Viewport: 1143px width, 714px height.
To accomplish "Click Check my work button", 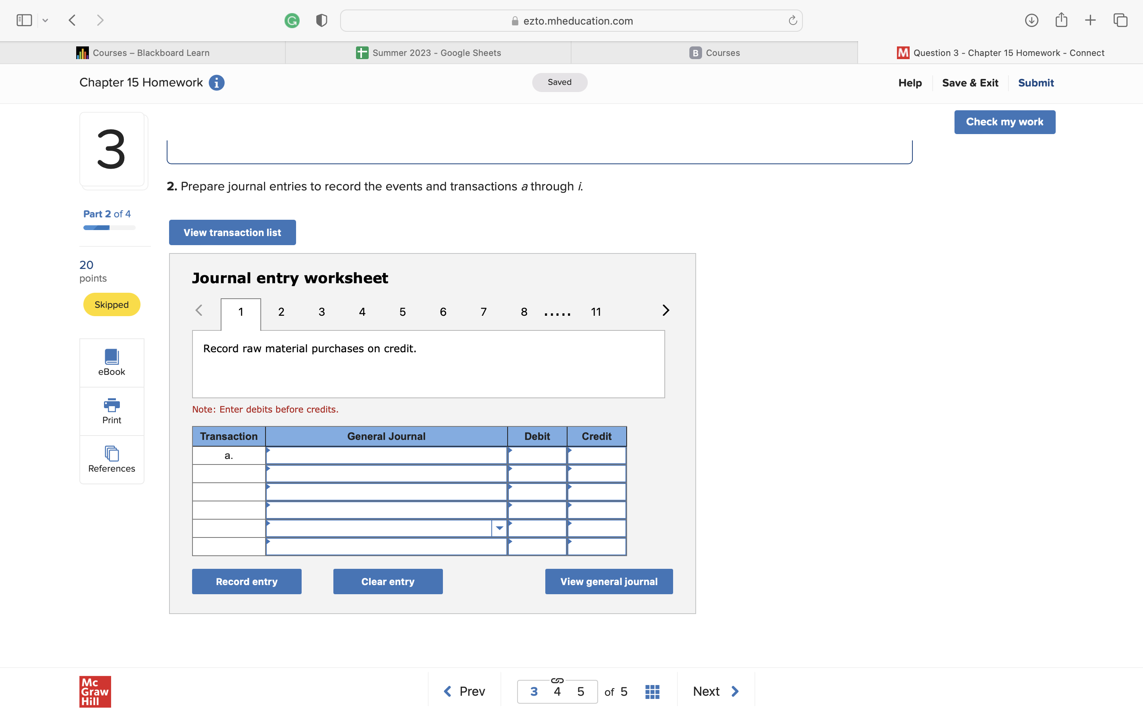I will pyautogui.click(x=1004, y=122).
